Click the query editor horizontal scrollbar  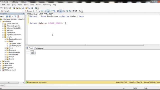click(x=86, y=45)
